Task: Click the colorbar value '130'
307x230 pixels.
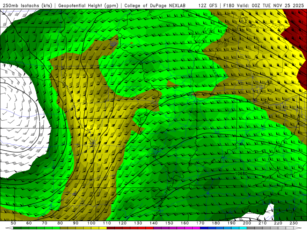Action: 138,223
